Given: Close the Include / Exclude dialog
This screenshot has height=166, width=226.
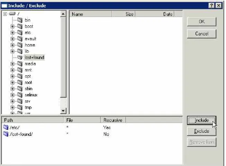Looking at the screenshot, I should pyautogui.click(x=219, y=6).
